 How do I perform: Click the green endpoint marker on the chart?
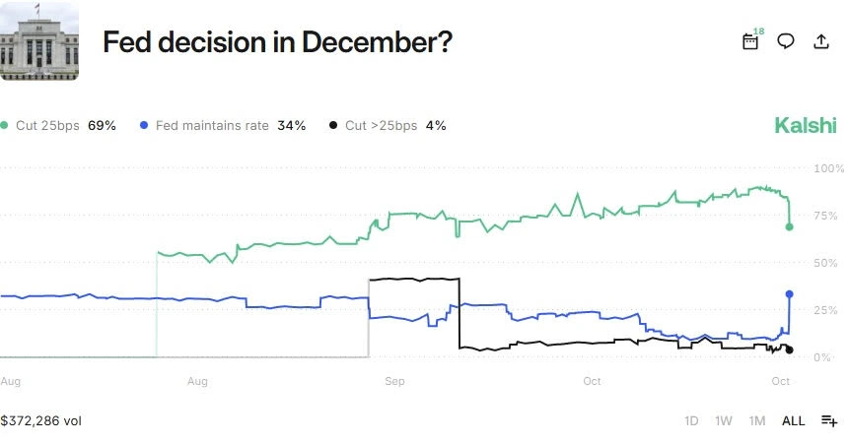click(789, 227)
